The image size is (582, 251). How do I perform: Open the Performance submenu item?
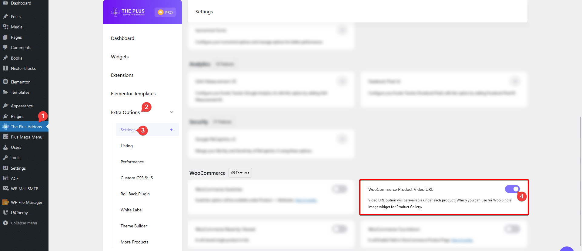click(132, 162)
